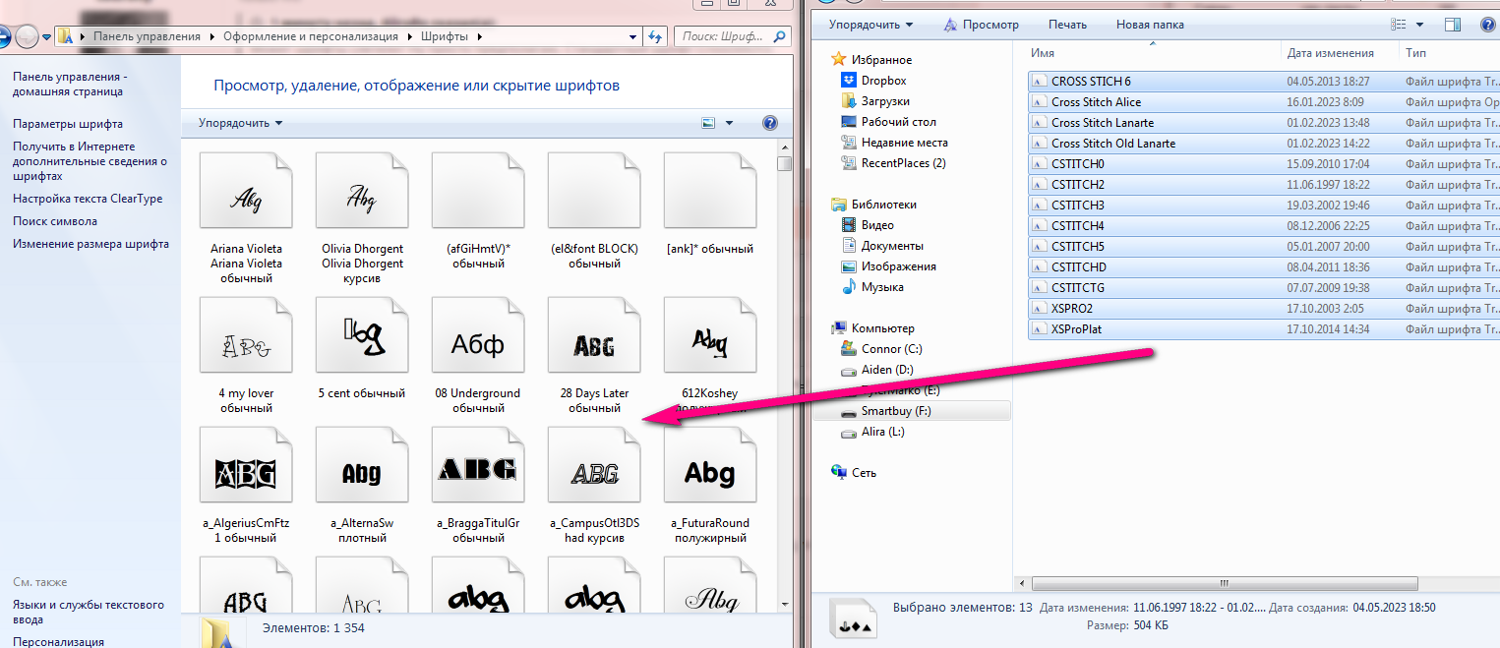This screenshot has width=1500, height=648.
Task: Click the Печать toolbar button
Action: pyautogui.click(x=1067, y=25)
